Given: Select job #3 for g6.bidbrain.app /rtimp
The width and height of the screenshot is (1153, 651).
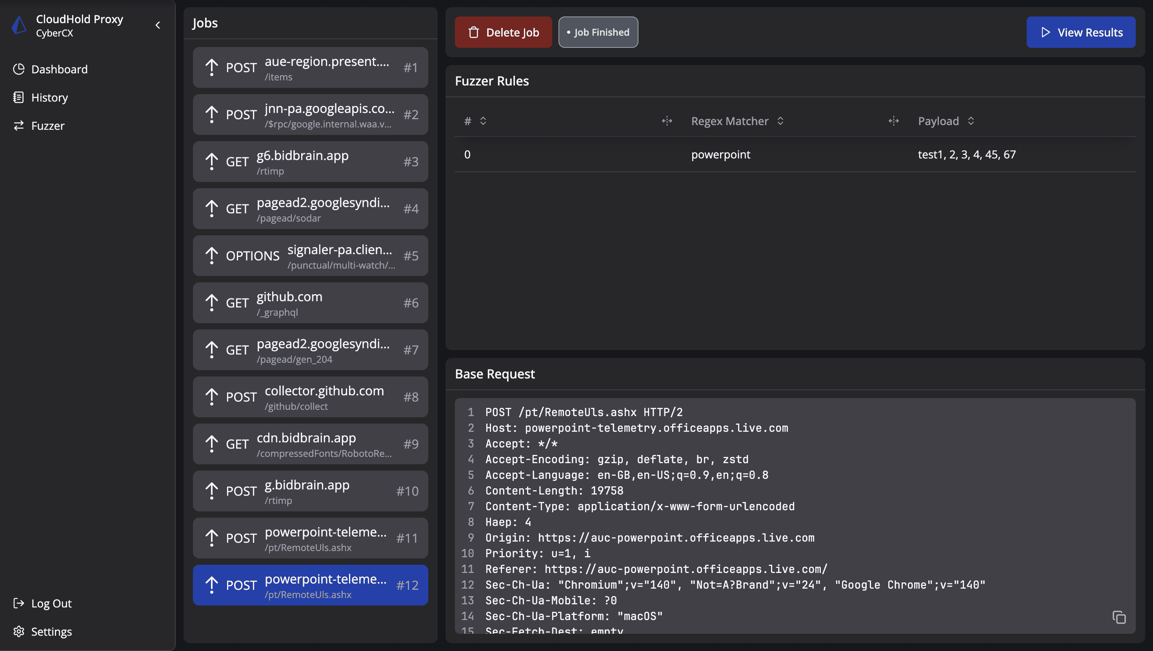Looking at the screenshot, I should (310, 162).
